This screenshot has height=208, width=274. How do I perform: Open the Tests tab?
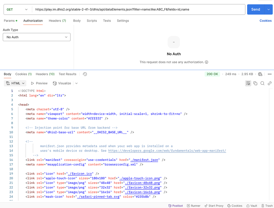tap(107, 21)
